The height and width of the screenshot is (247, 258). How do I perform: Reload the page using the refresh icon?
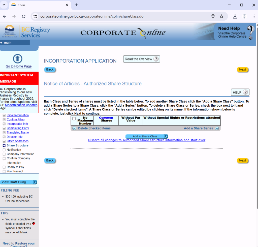(24, 16)
